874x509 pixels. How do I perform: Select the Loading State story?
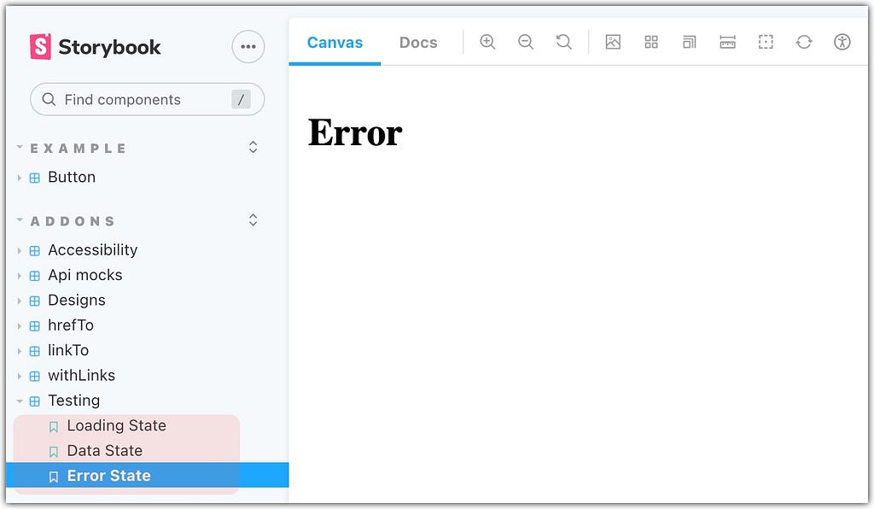[117, 425]
